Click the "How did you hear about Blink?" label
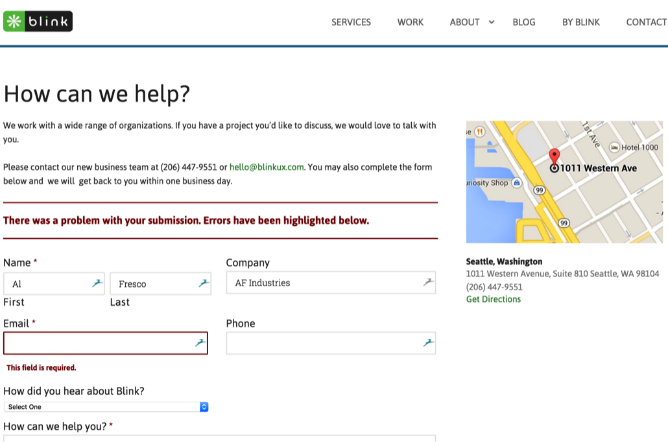The width and height of the screenshot is (668, 442). click(74, 391)
